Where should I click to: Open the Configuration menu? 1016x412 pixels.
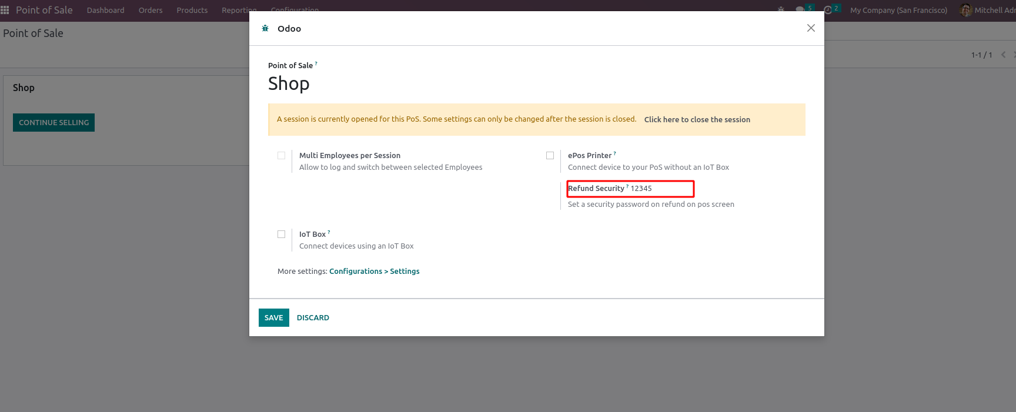point(295,10)
